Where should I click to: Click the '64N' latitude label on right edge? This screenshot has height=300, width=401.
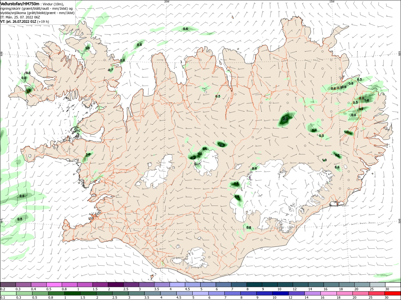coord(399,221)
